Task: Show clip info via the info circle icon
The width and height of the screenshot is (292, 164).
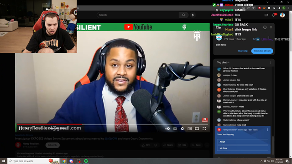Action: tap(265, 27)
